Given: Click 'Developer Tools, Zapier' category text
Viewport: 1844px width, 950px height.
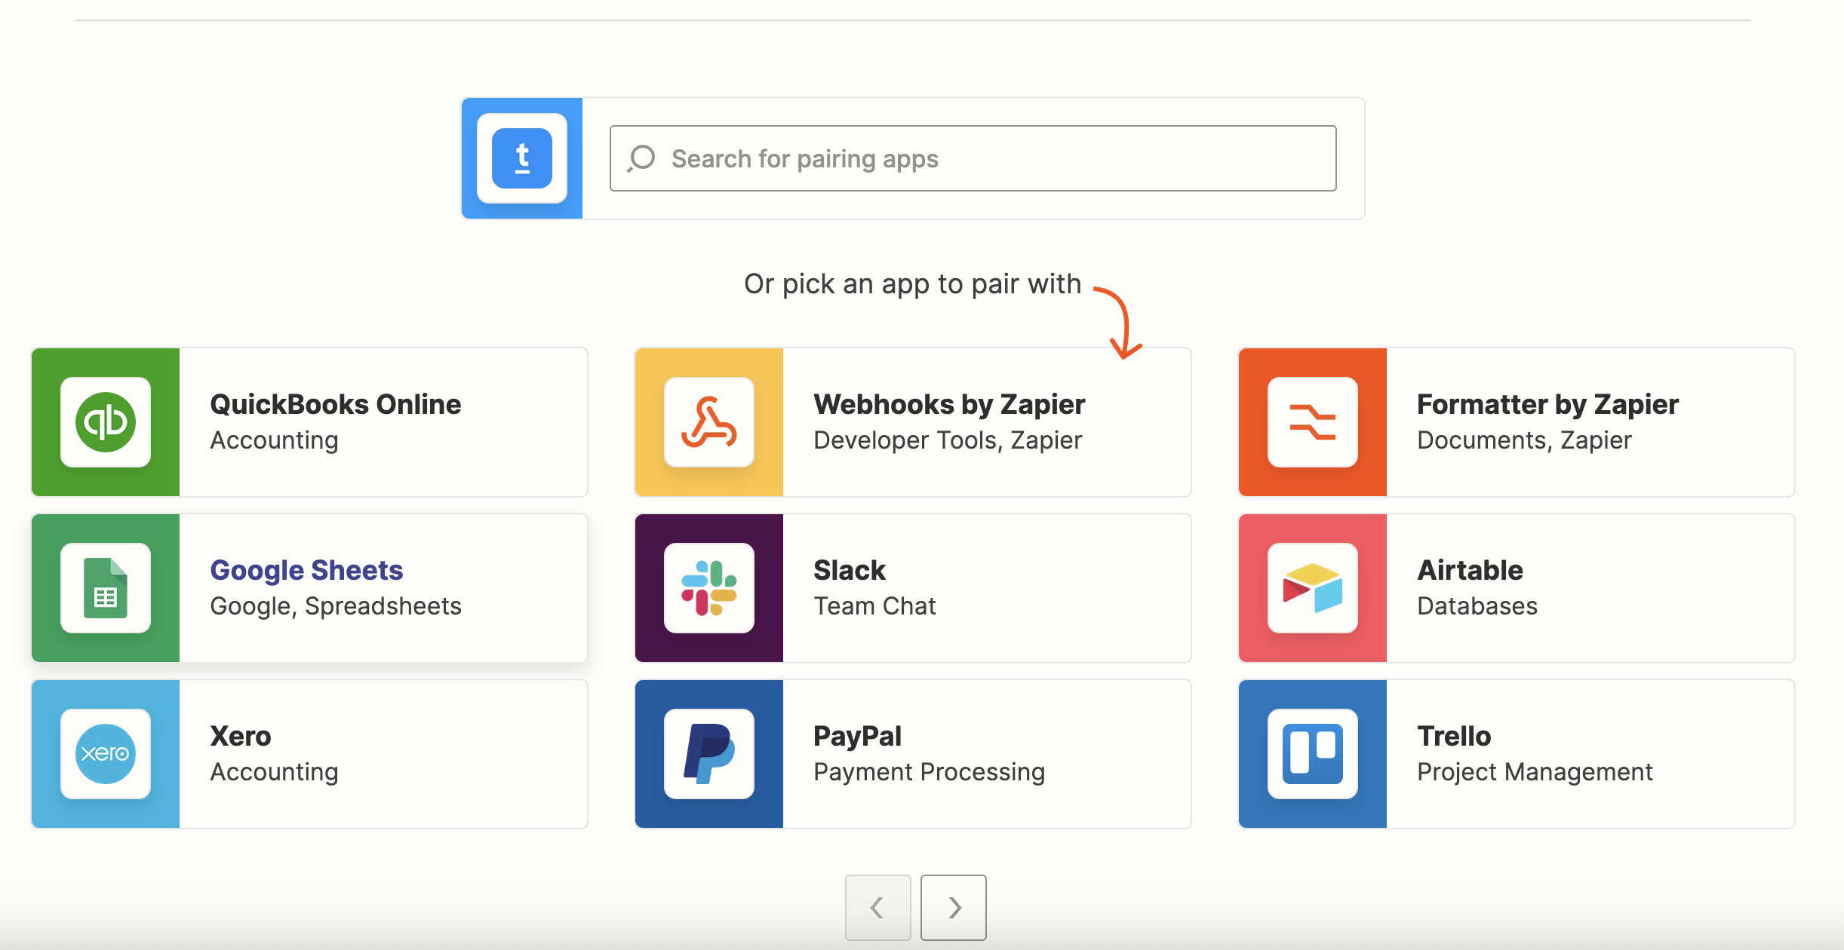Looking at the screenshot, I should coord(948,440).
